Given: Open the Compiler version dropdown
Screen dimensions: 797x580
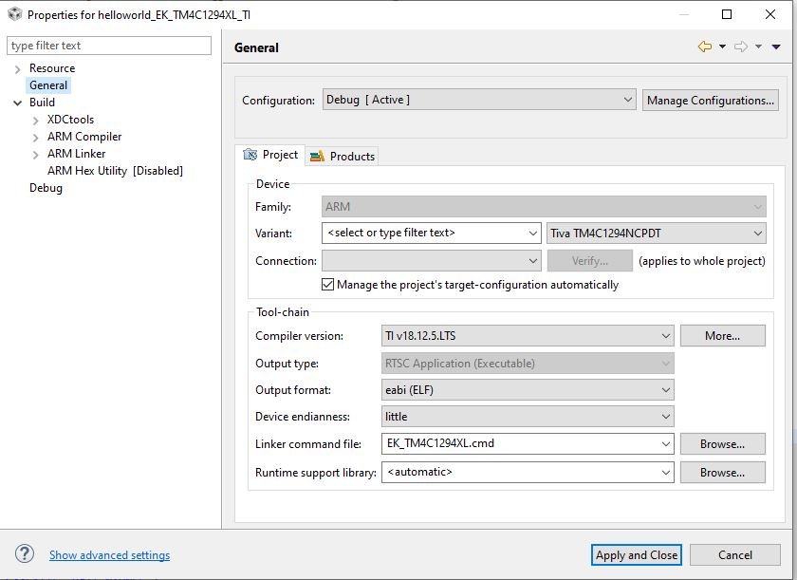Looking at the screenshot, I should (x=528, y=335).
